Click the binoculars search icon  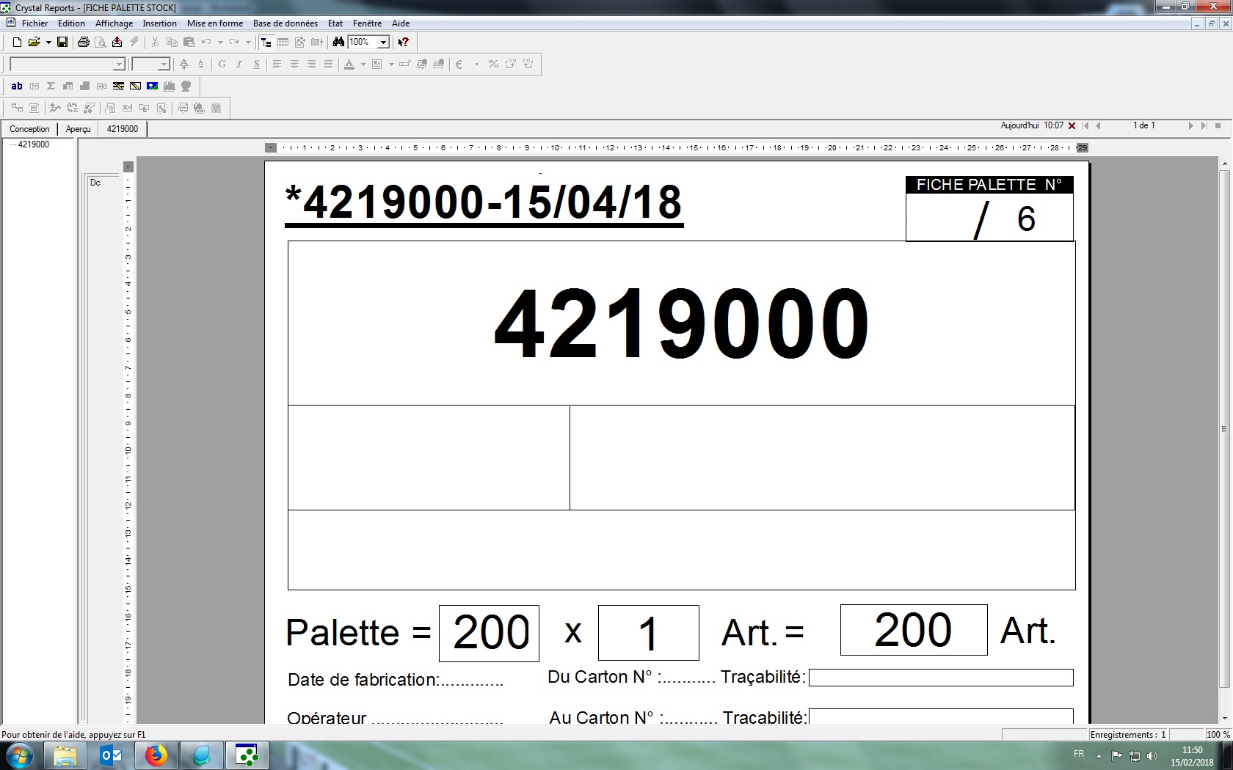click(338, 43)
